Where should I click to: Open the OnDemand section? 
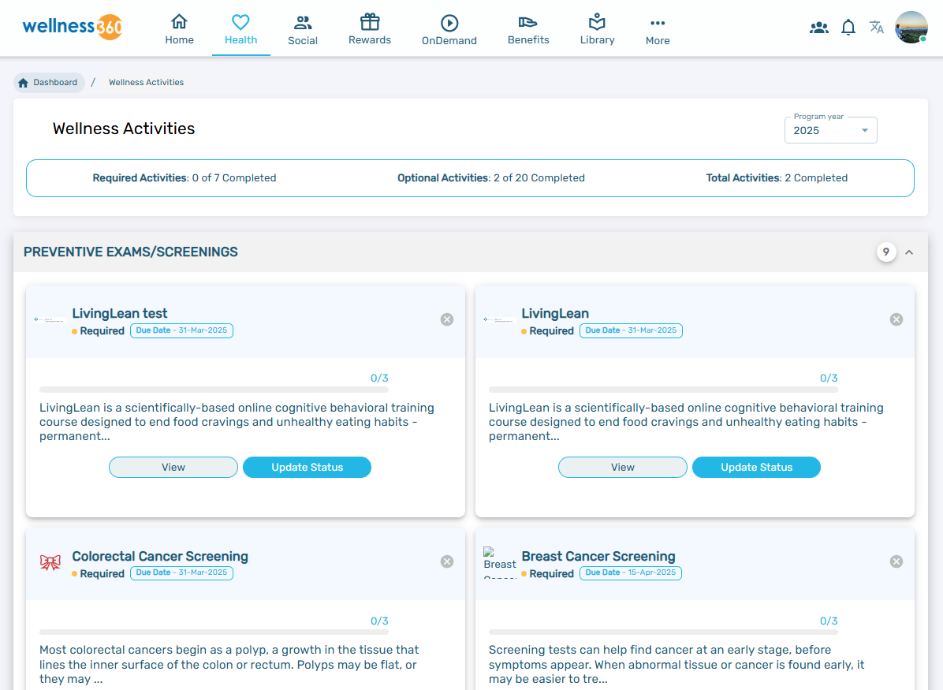click(x=449, y=29)
